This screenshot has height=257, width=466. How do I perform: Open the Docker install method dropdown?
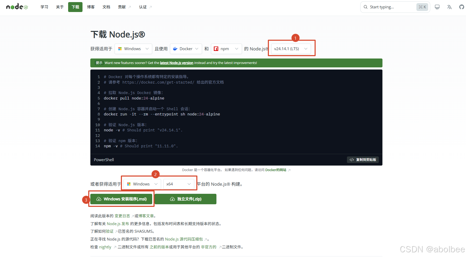(186, 49)
